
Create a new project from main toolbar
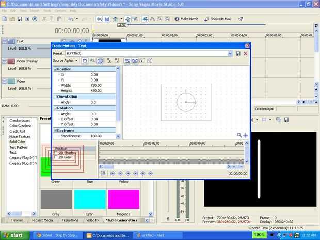(x=5, y=19)
